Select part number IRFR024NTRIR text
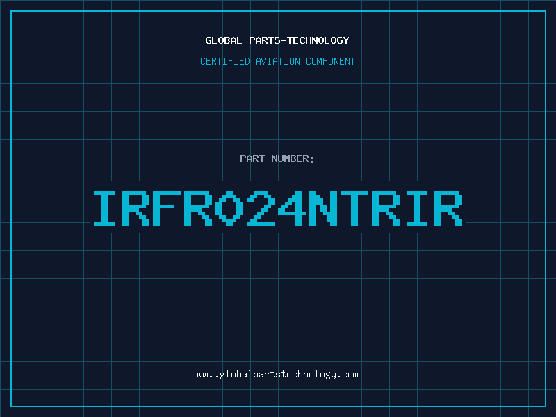 278,208
